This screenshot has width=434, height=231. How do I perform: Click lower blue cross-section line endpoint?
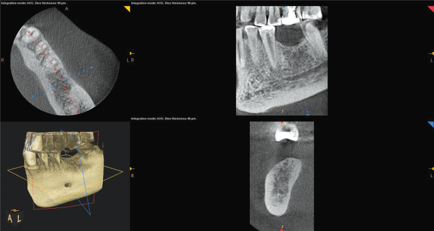point(32,96)
